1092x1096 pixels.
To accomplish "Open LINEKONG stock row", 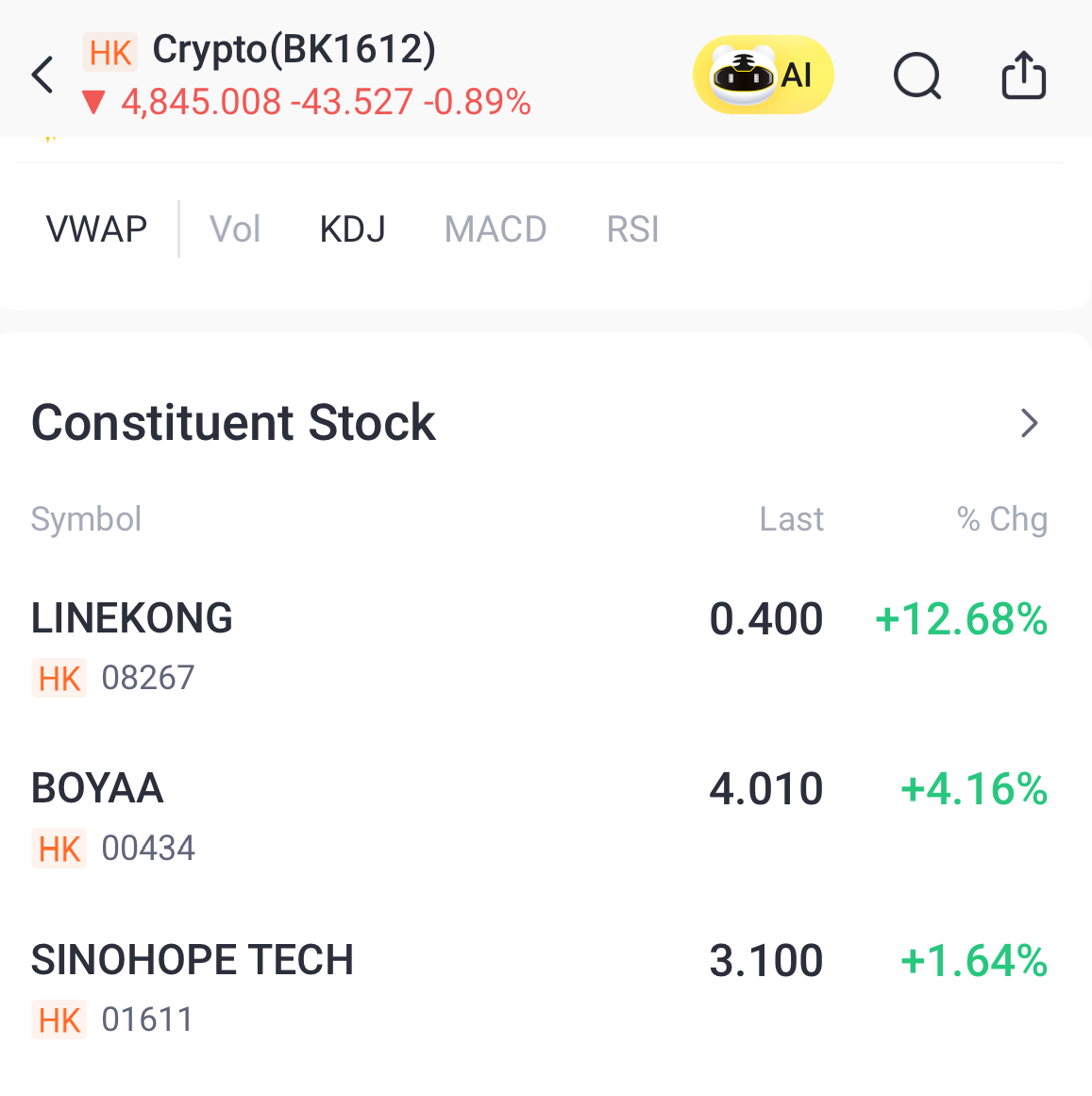I will pos(132,619).
